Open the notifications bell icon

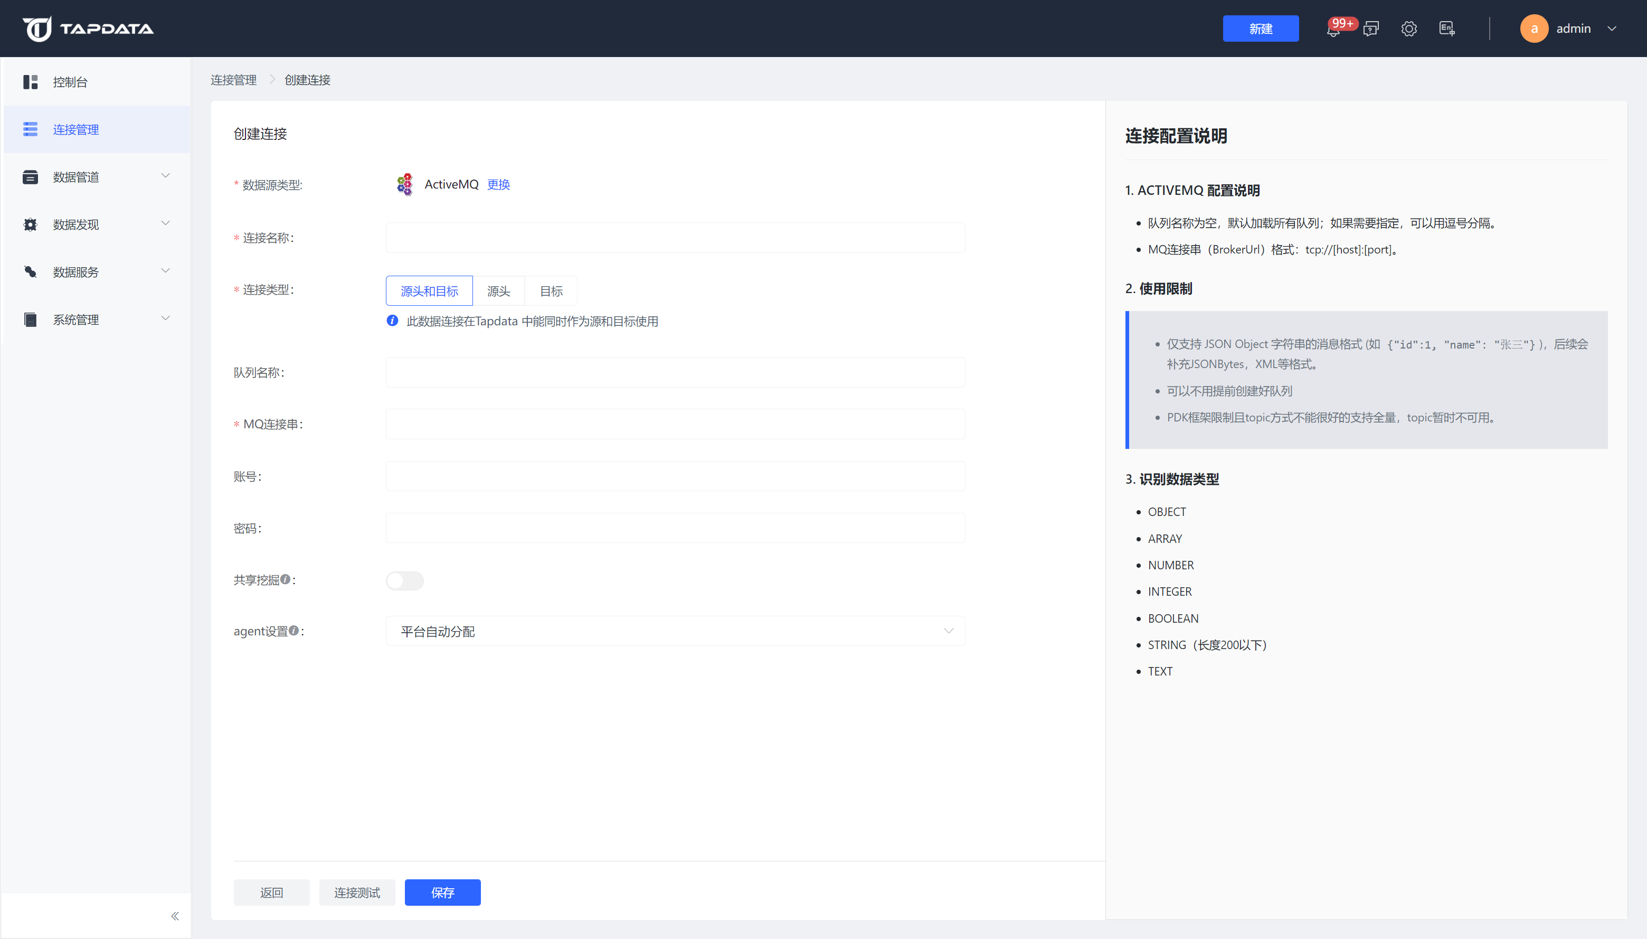point(1333,29)
